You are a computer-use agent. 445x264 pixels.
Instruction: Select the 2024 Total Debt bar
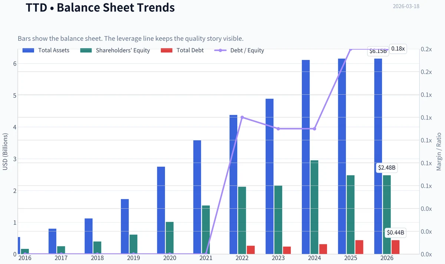click(x=323, y=249)
